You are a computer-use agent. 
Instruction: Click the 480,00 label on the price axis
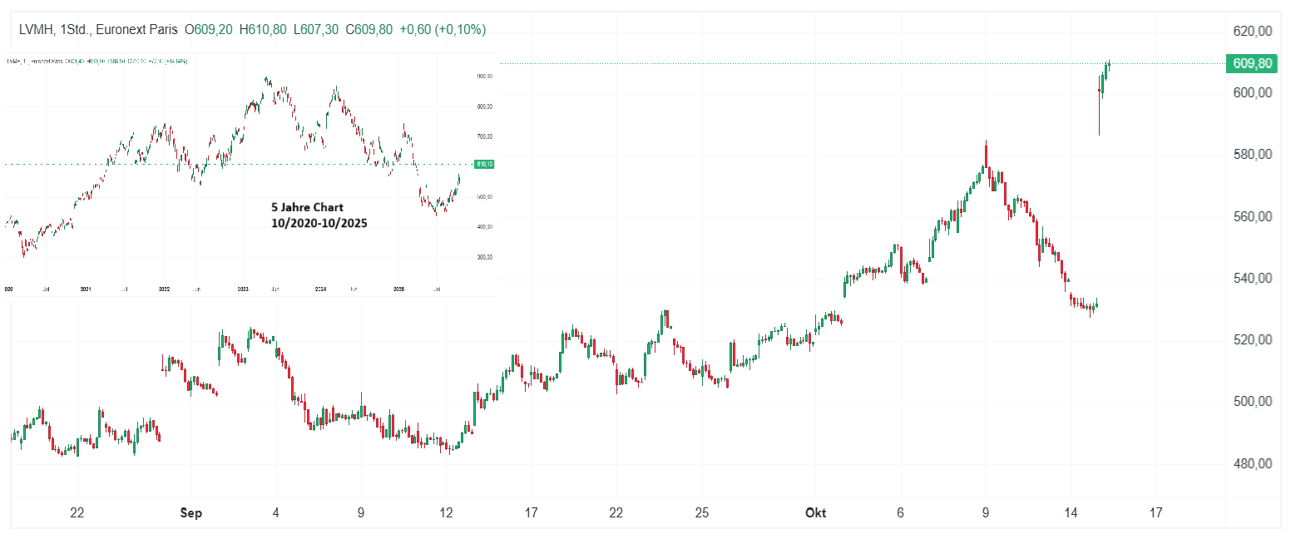pos(1253,463)
